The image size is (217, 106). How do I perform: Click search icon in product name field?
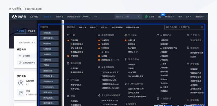(x=203, y=27)
